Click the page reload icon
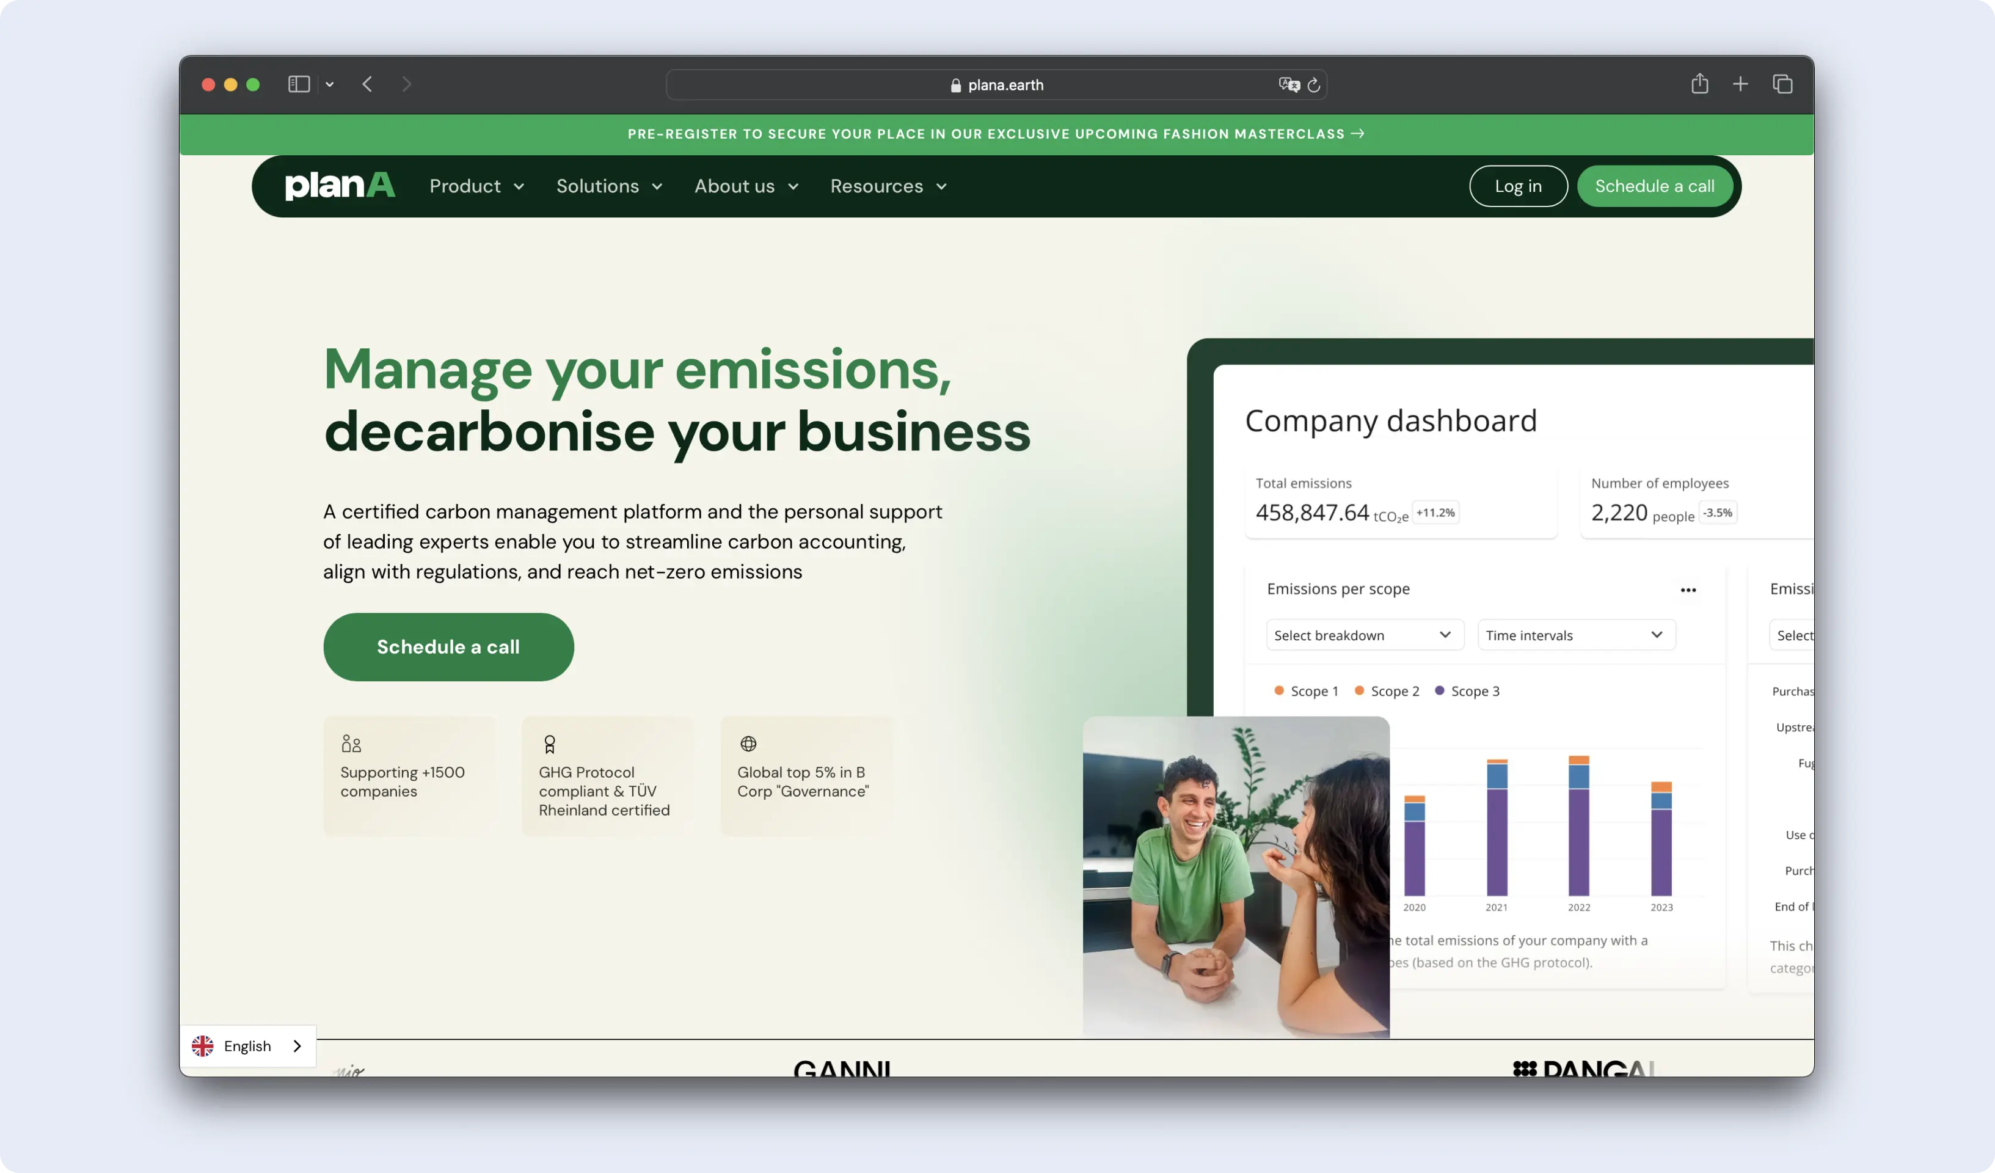This screenshot has width=1995, height=1173. click(x=1313, y=85)
